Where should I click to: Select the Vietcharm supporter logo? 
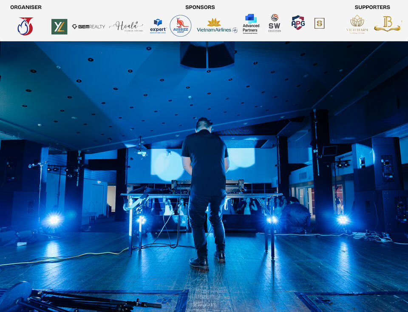[357, 24]
